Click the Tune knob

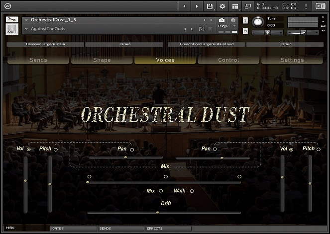coord(258,22)
